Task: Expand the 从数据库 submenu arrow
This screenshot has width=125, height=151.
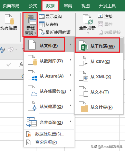Action: point(70,60)
